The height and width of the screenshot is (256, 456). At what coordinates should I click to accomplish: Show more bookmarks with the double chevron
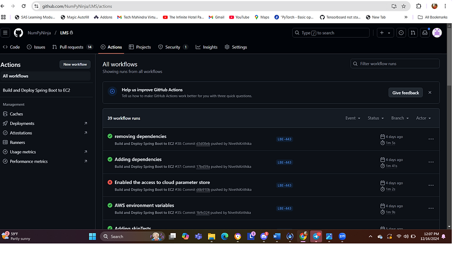pyautogui.click(x=406, y=17)
